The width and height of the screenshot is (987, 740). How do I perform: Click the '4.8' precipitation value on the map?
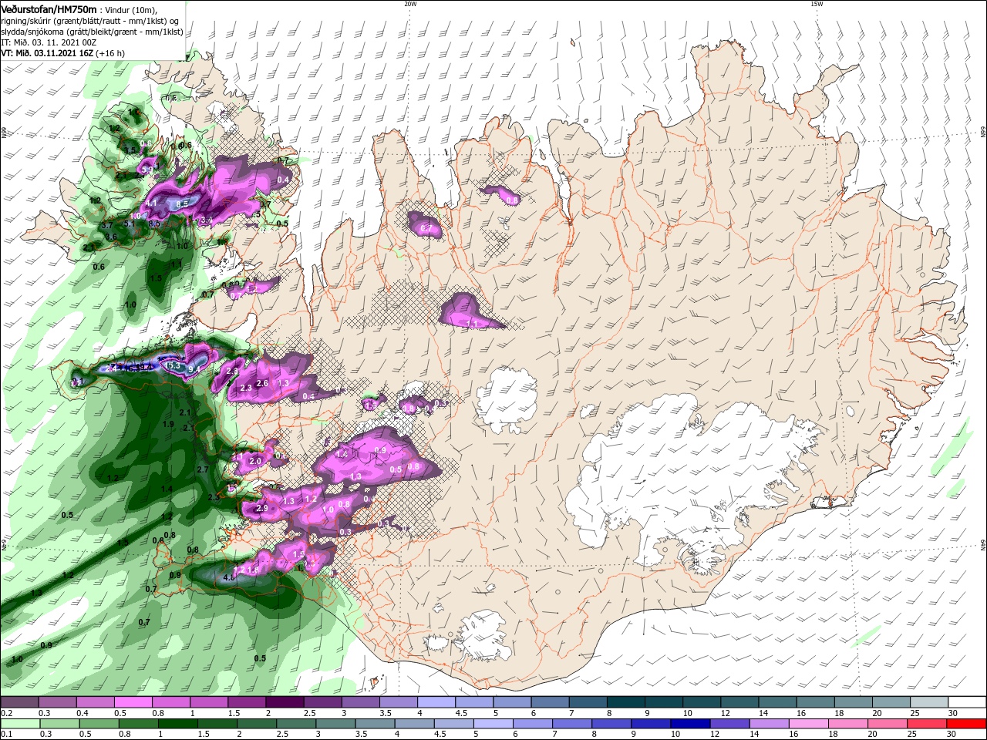(228, 577)
